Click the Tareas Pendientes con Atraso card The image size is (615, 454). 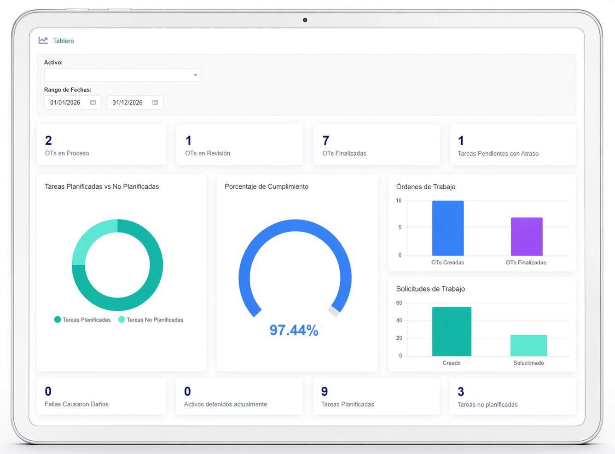pos(512,144)
